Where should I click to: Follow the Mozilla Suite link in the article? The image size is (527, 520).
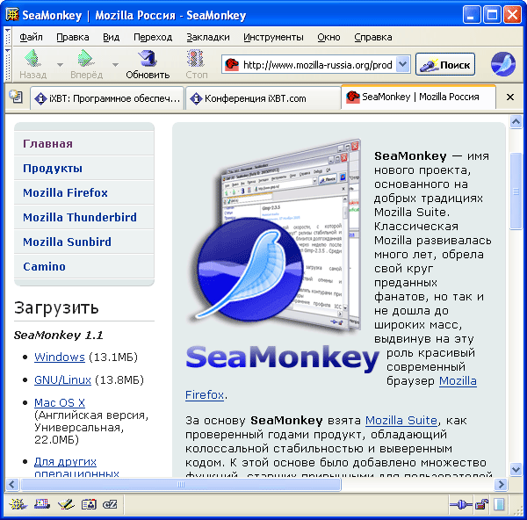401,421
